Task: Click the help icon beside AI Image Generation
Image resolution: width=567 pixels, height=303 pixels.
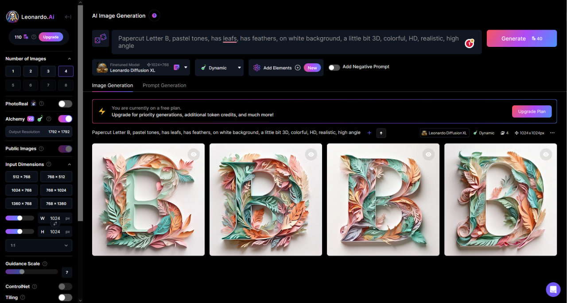Action: pos(154,16)
